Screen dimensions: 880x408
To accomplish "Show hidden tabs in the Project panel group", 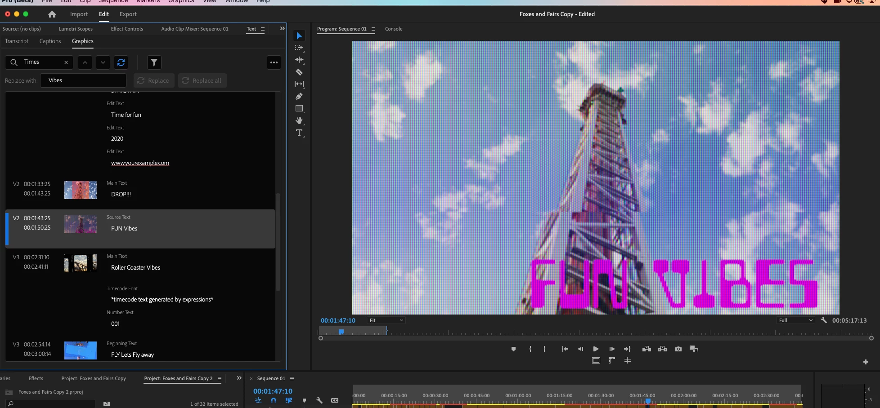I will pos(239,378).
